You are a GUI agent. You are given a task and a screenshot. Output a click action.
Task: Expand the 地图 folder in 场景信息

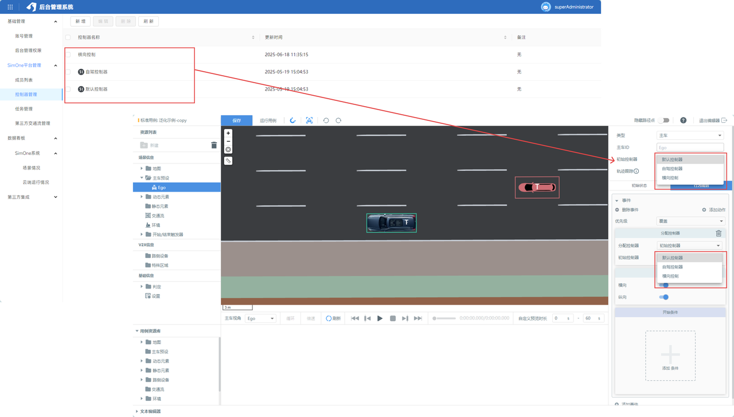pos(142,169)
